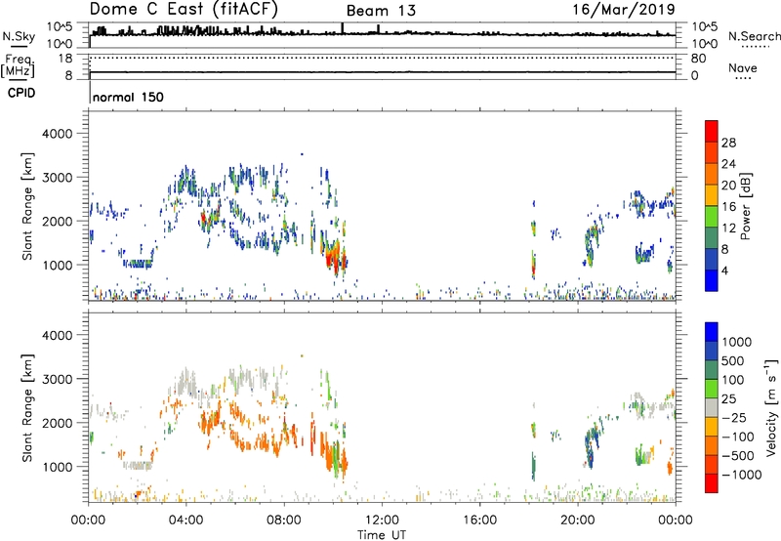Click the 'normal 150' CPID text
Image resolution: width=781 pixels, height=541 pixels.
(128, 97)
